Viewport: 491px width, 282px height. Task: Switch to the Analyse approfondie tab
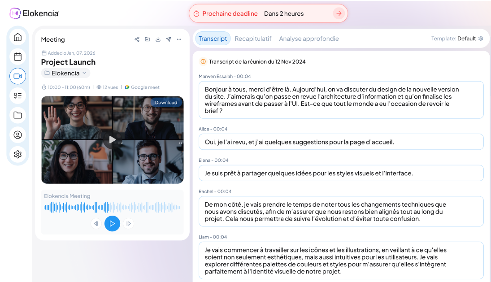(309, 39)
